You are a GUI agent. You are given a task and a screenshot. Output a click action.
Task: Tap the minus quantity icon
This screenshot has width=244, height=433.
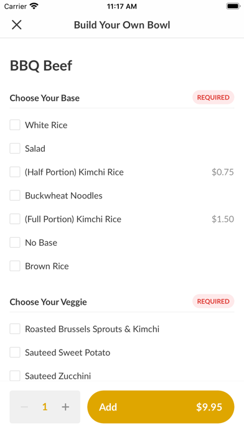point(24,407)
